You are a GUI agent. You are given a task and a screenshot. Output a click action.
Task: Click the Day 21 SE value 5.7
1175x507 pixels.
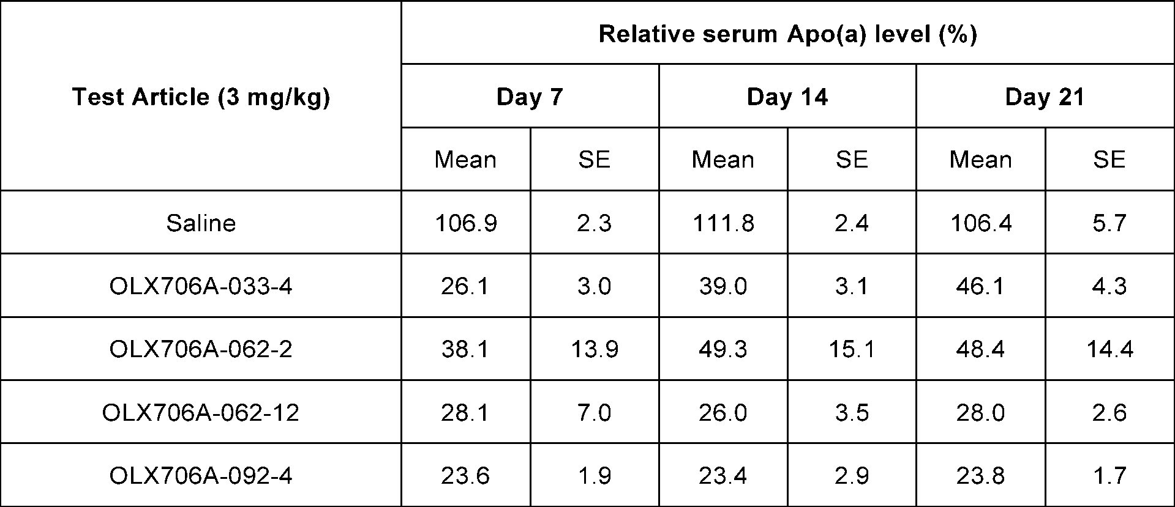1109,223
